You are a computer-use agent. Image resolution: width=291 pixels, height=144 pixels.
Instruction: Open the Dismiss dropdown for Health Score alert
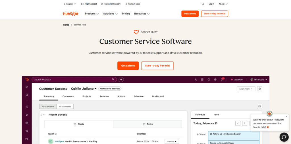(x=172, y=141)
